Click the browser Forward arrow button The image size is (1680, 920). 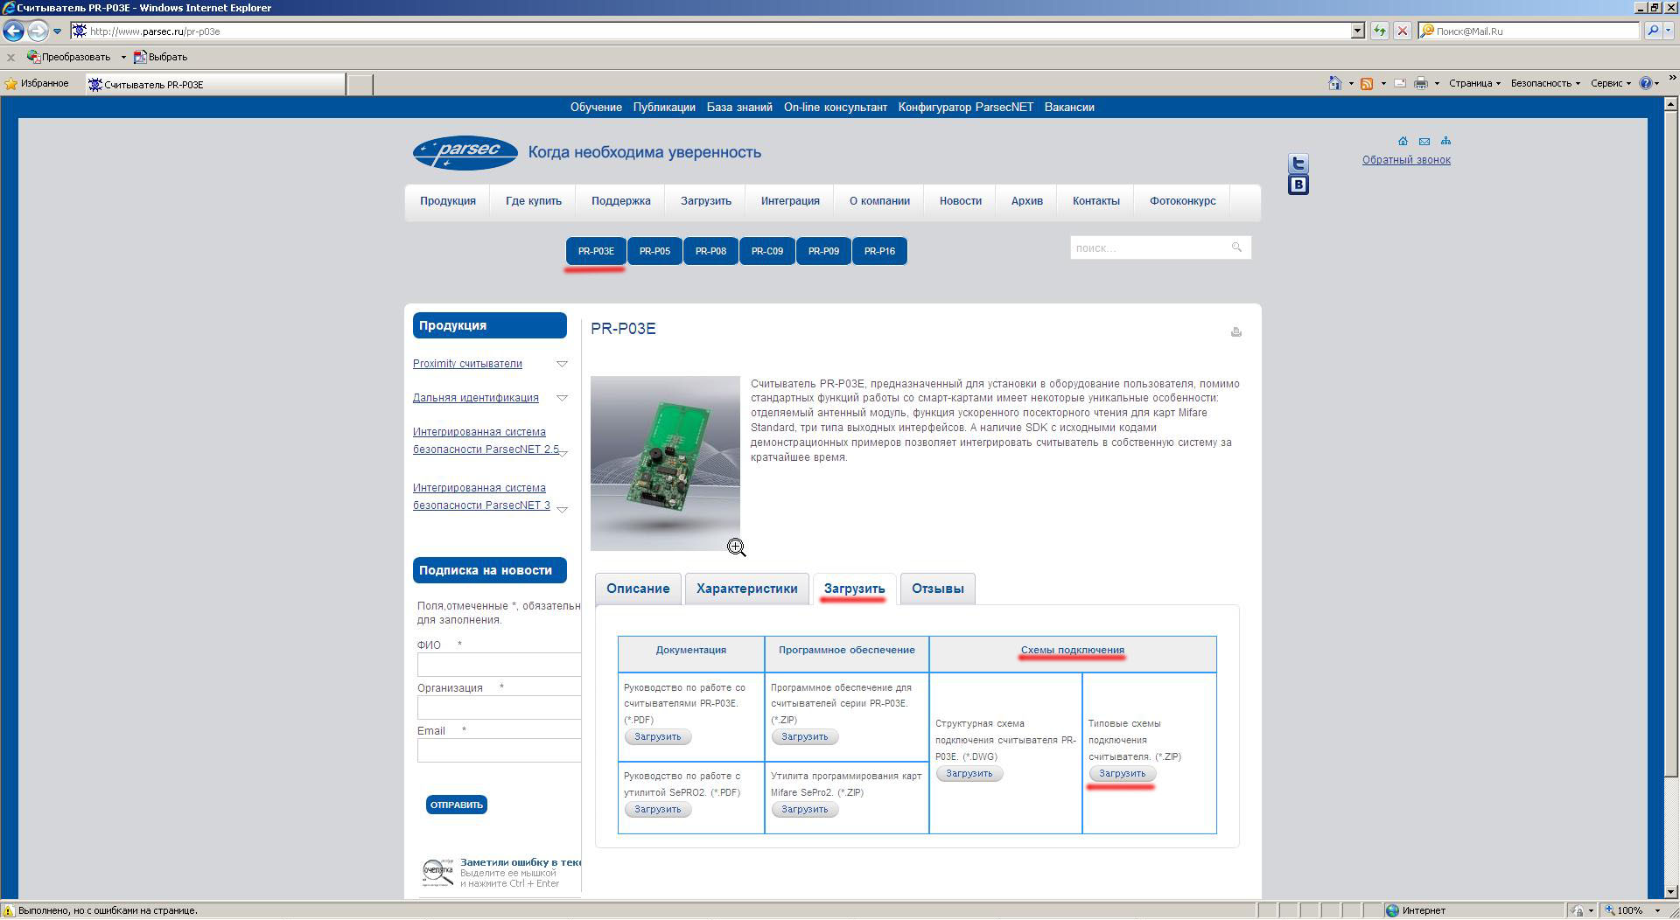37,31
